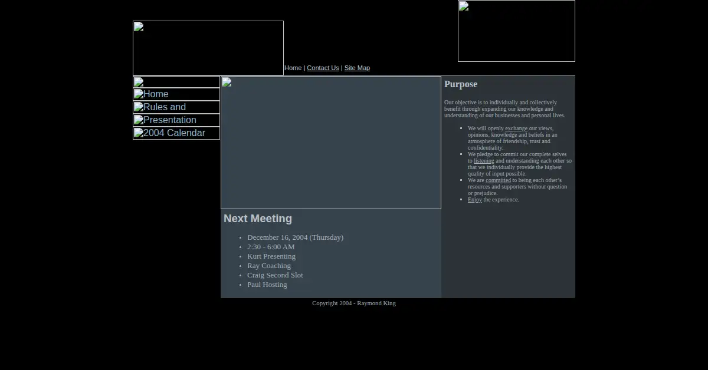Click the "Copyright 2004 - Raymond King" footer
Screen dimensions: 708x370
pyautogui.click(x=354, y=303)
